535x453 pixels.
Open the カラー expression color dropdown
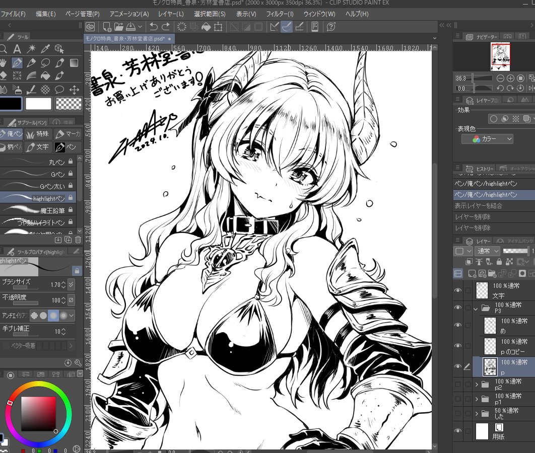click(487, 139)
